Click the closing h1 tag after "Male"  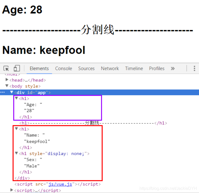tap(26, 172)
